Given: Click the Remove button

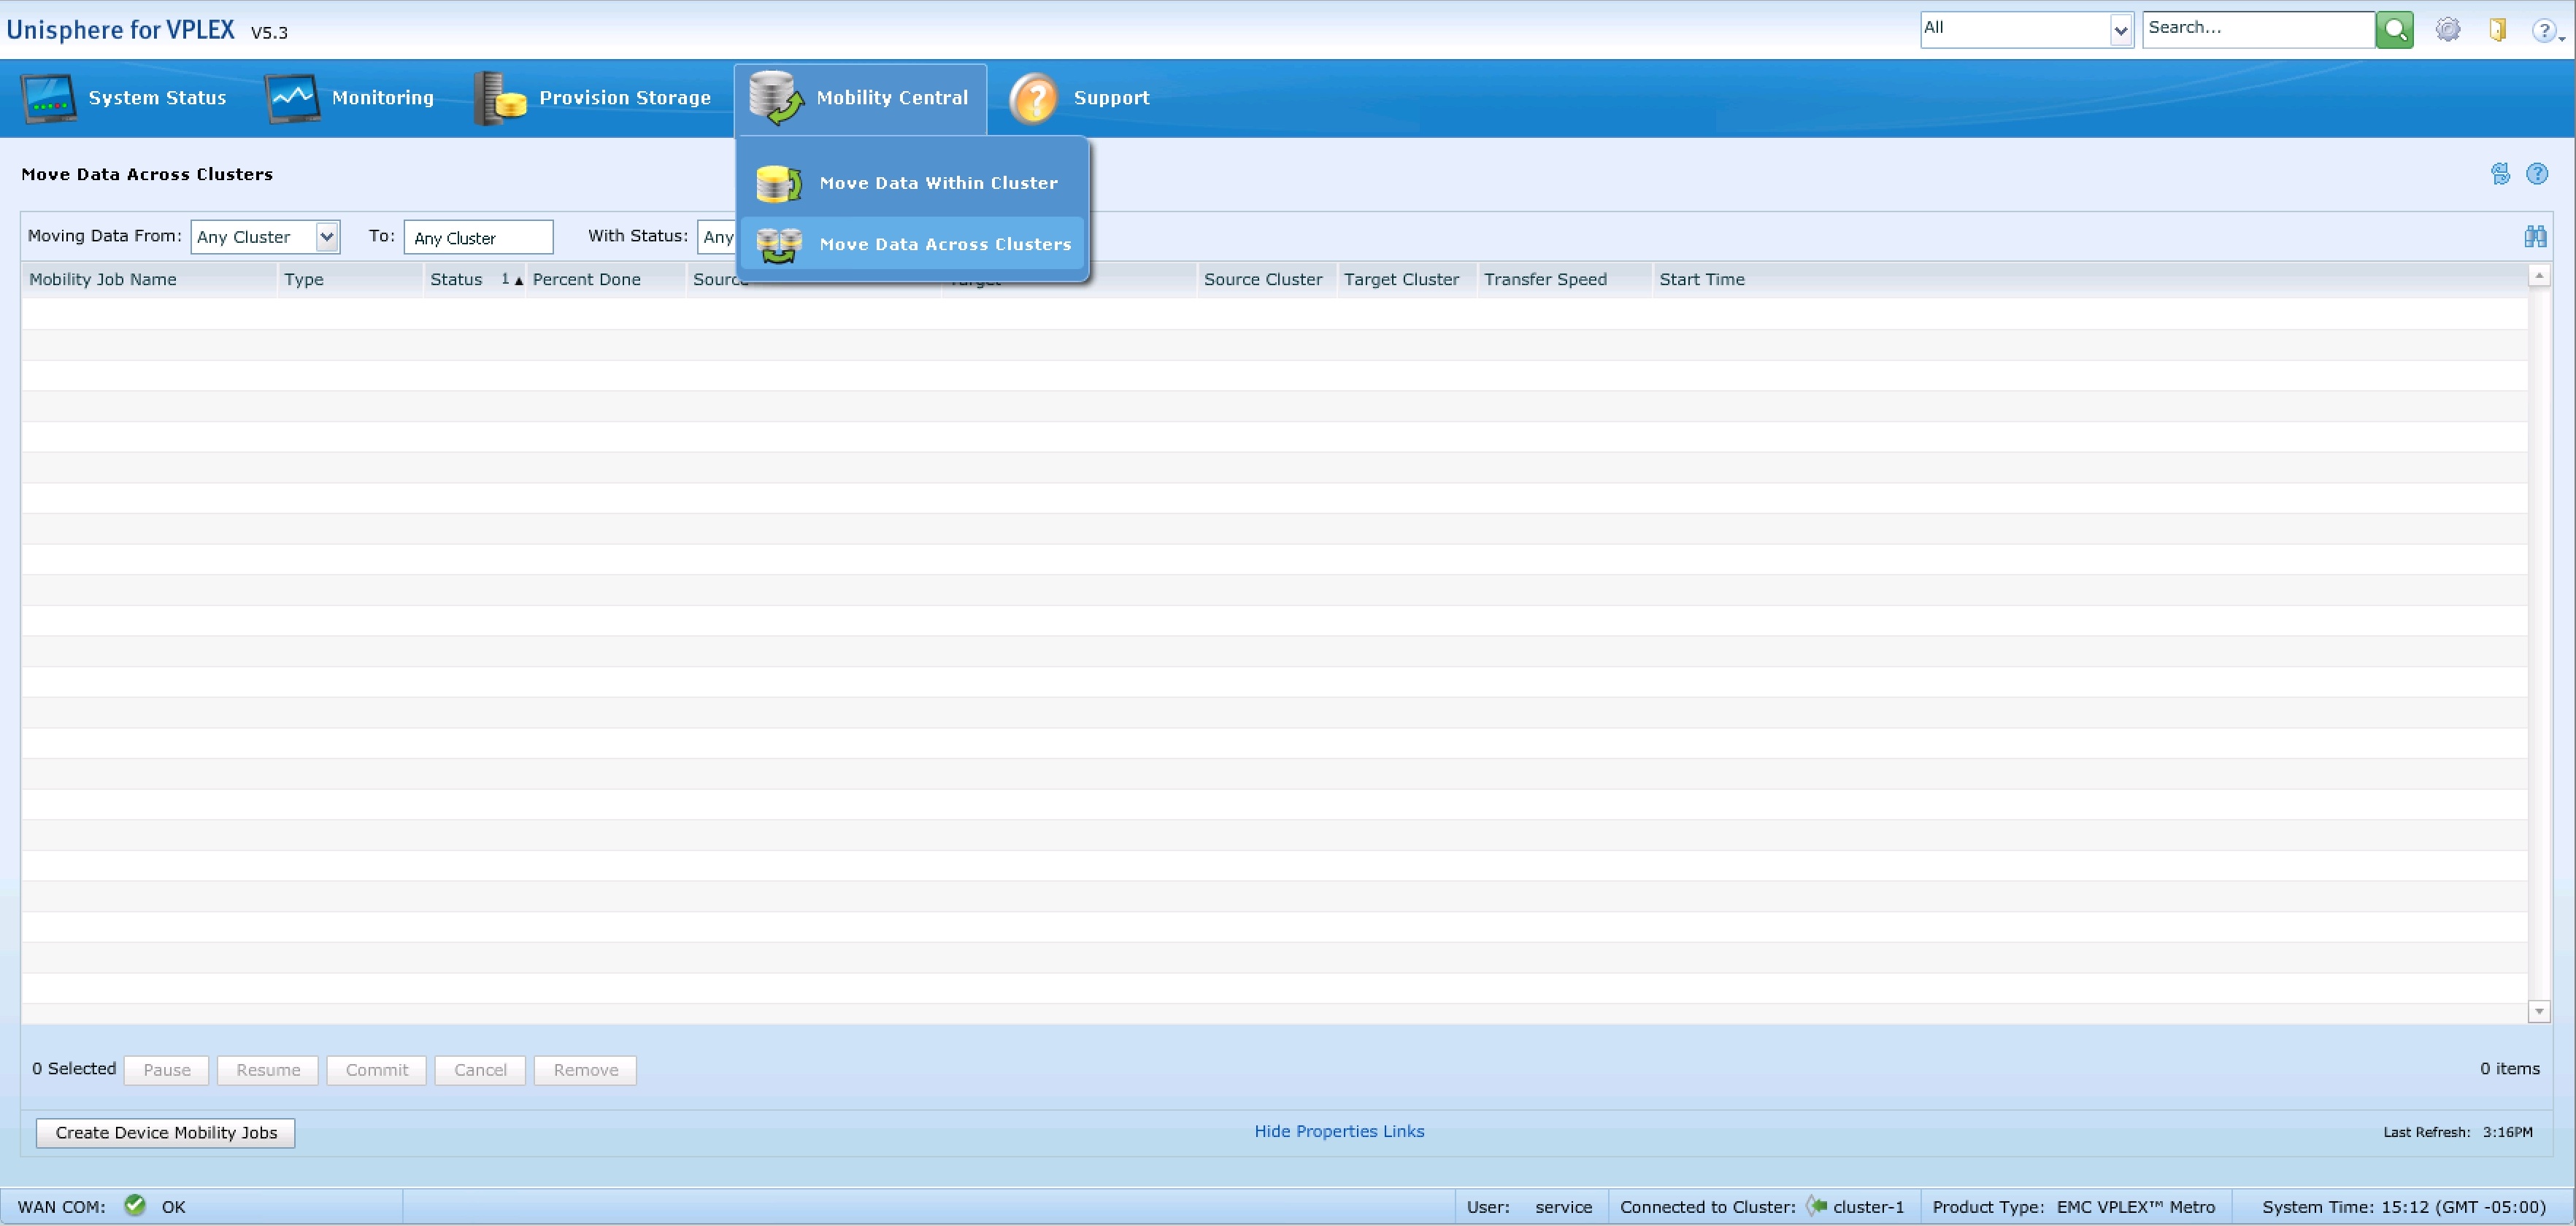Looking at the screenshot, I should coord(585,1070).
